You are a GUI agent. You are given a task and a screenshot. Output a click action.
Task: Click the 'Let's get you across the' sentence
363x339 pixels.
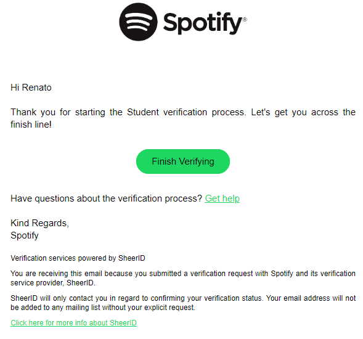303,112
